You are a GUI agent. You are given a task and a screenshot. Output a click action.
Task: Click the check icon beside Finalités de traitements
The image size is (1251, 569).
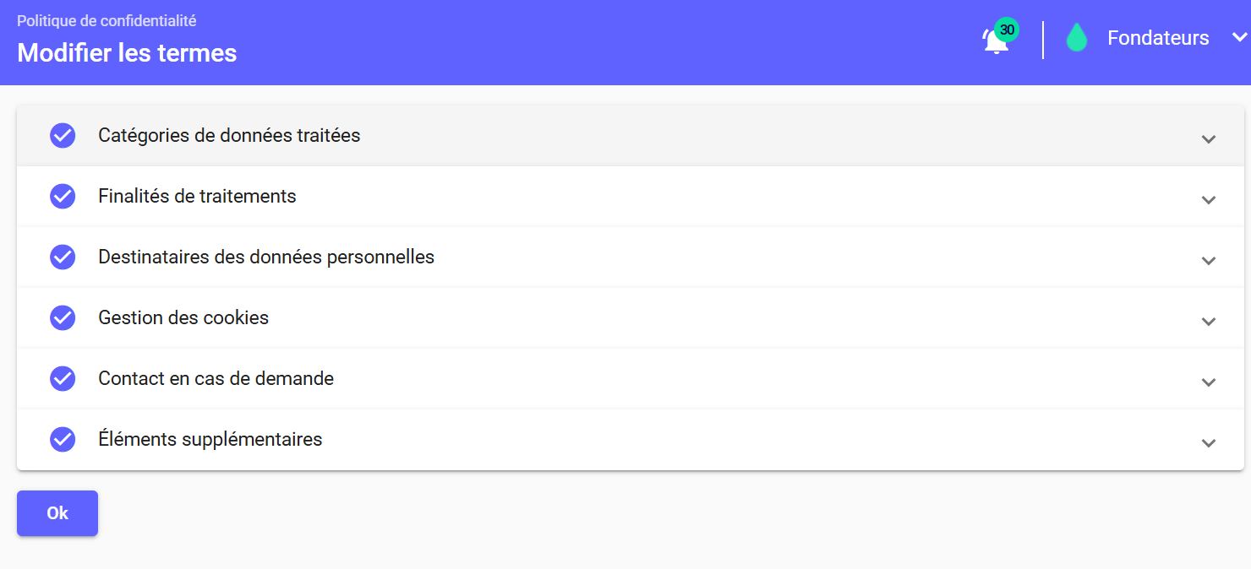(63, 196)
